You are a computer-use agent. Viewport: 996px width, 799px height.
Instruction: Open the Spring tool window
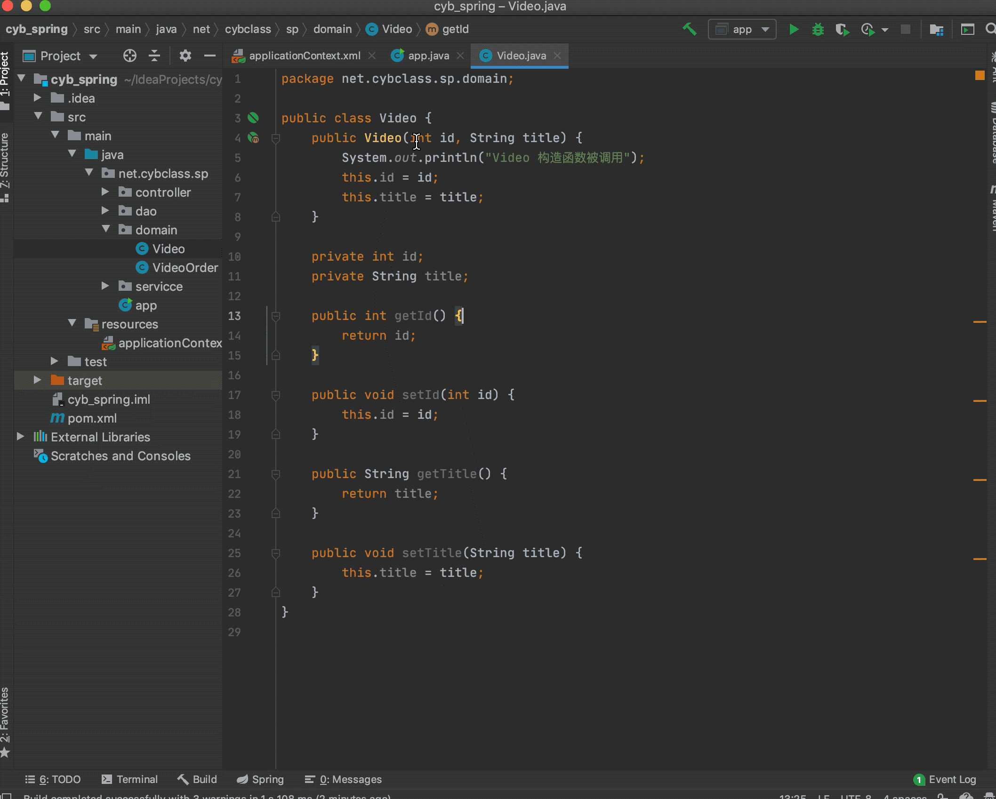click(260, 779)
